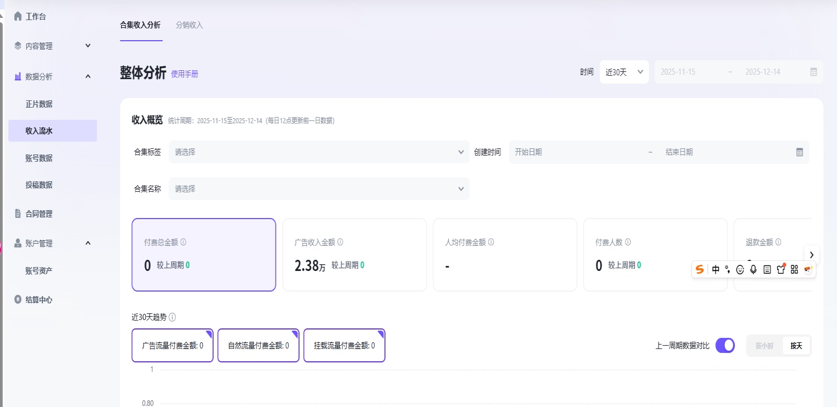Open the Sogou emoji smiley panel
This screenshot has height=407, width=837.
click(740, 269)
